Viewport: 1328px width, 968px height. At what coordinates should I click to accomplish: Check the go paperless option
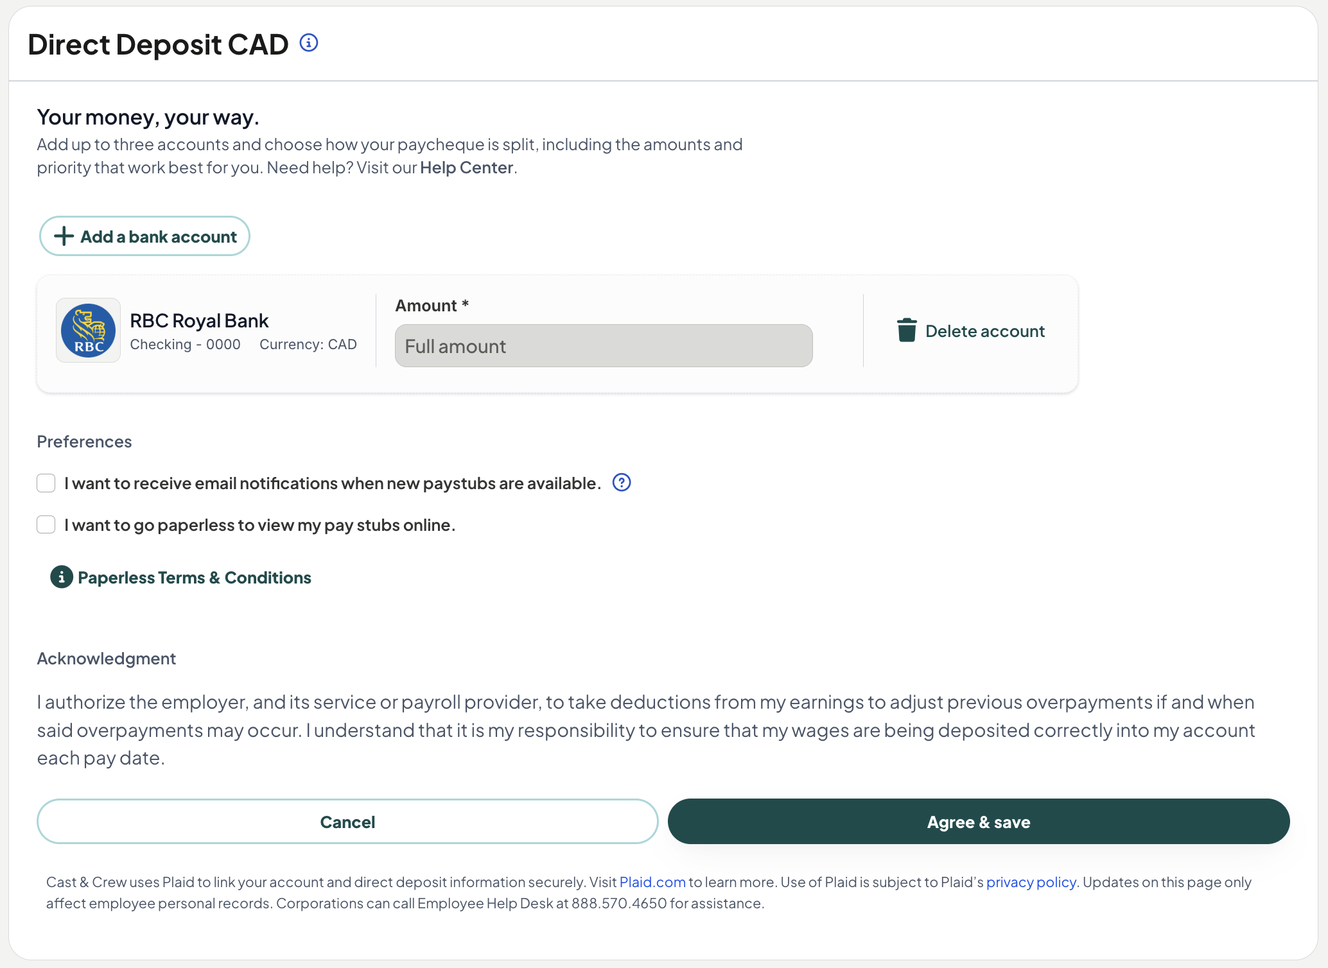(x=46, y=525)
